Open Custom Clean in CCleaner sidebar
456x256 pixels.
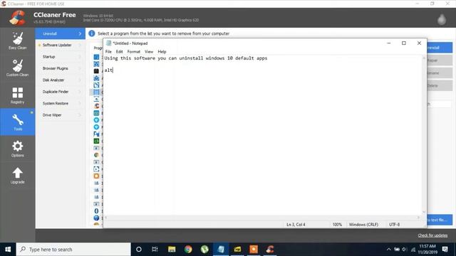pyautogui.click(x=17, y=68)
